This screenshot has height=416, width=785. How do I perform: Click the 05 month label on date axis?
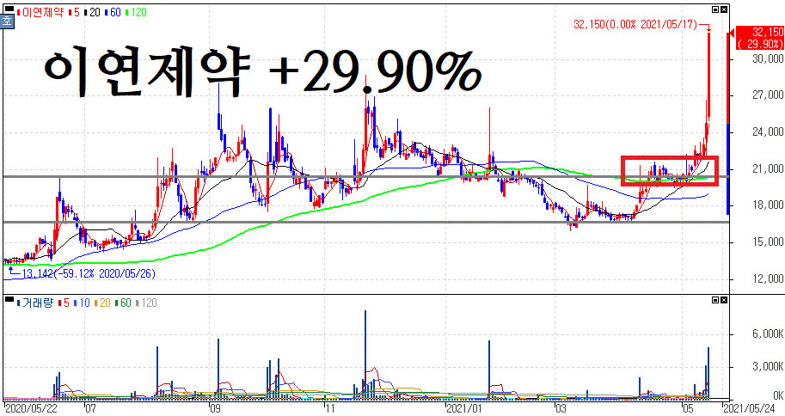click(x=689, y=408)
